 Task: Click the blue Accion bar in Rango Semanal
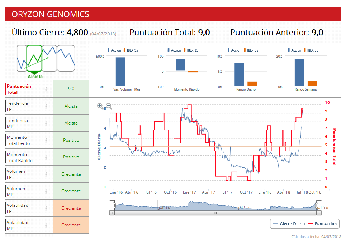tap(299, 72)
